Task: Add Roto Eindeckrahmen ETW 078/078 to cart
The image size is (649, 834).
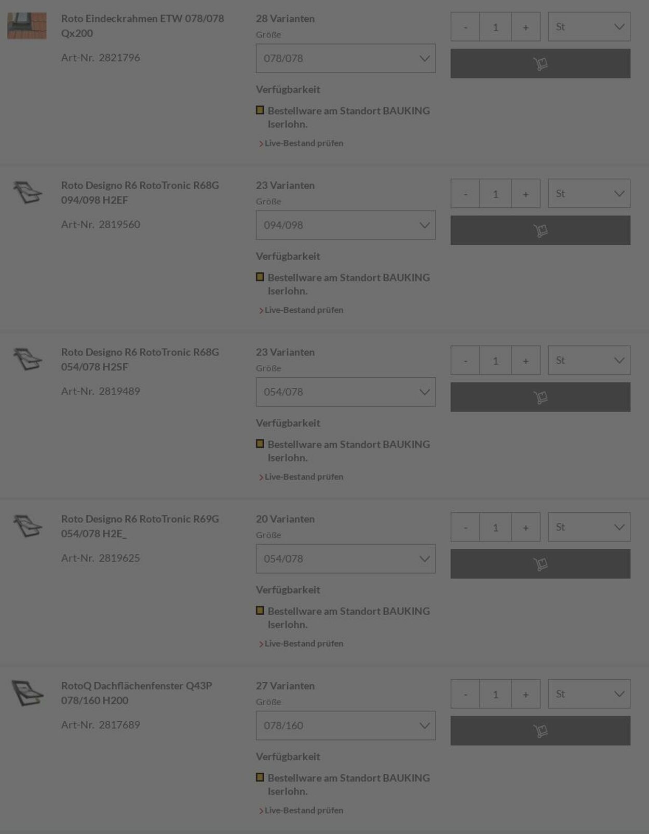Action: pyautogui.click(x=540, y=63)
